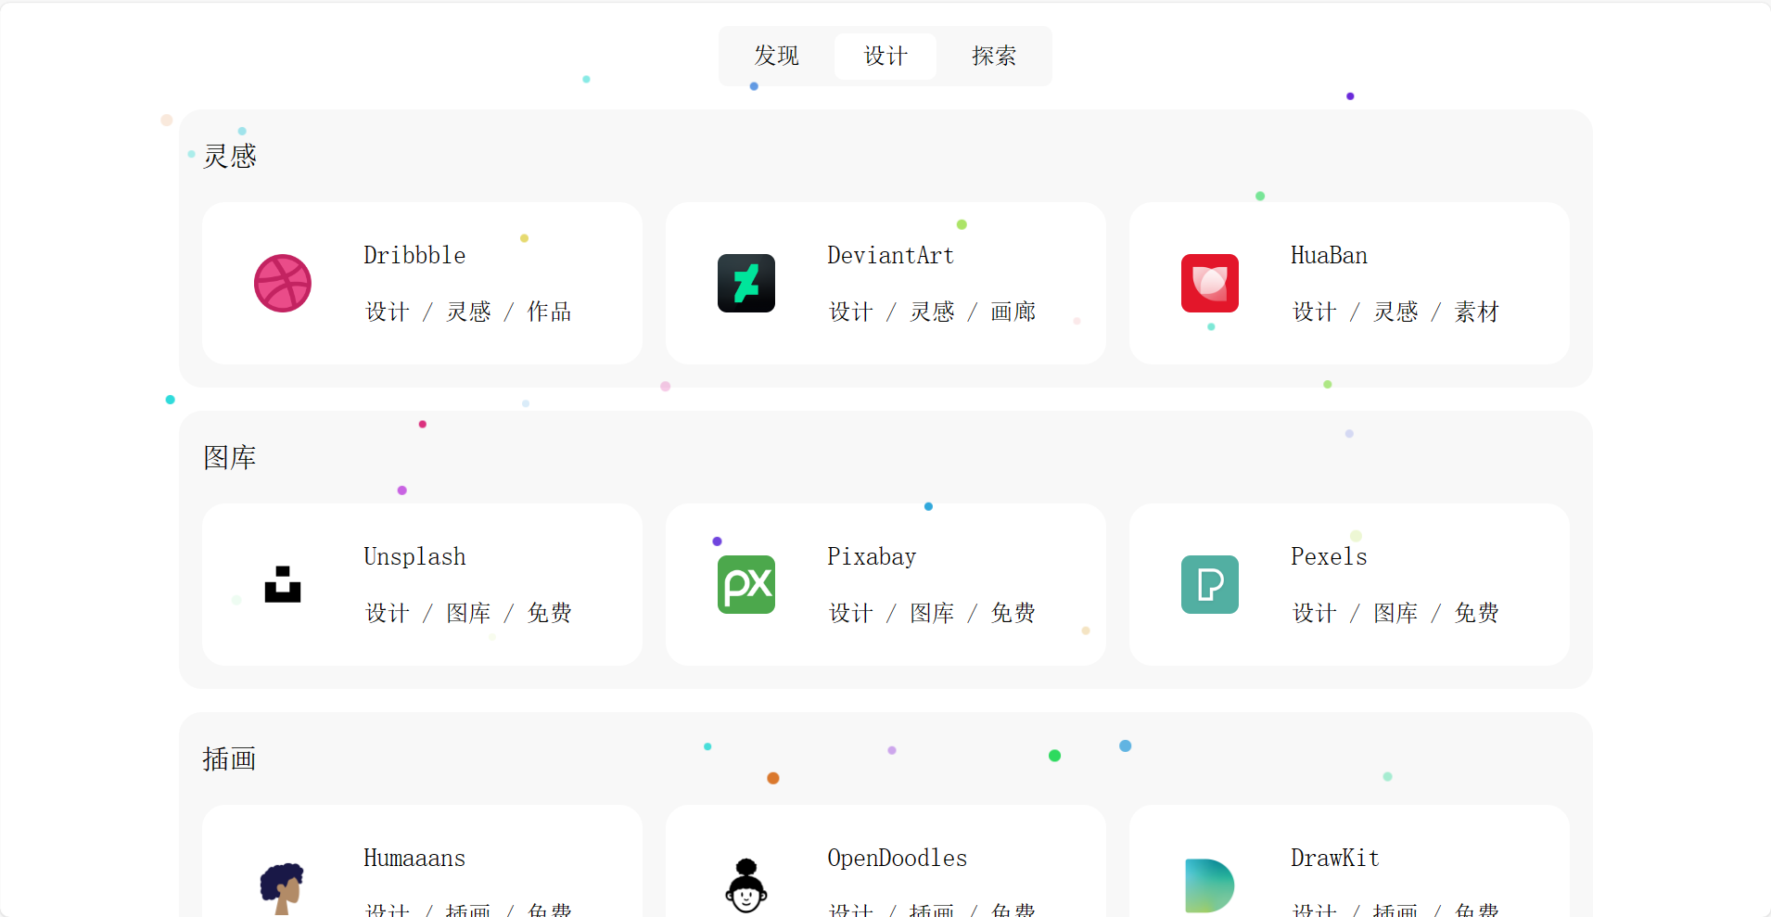Click the HuaBan red logo icon
Screen dimensions: 1771x917
point(1210,284)
